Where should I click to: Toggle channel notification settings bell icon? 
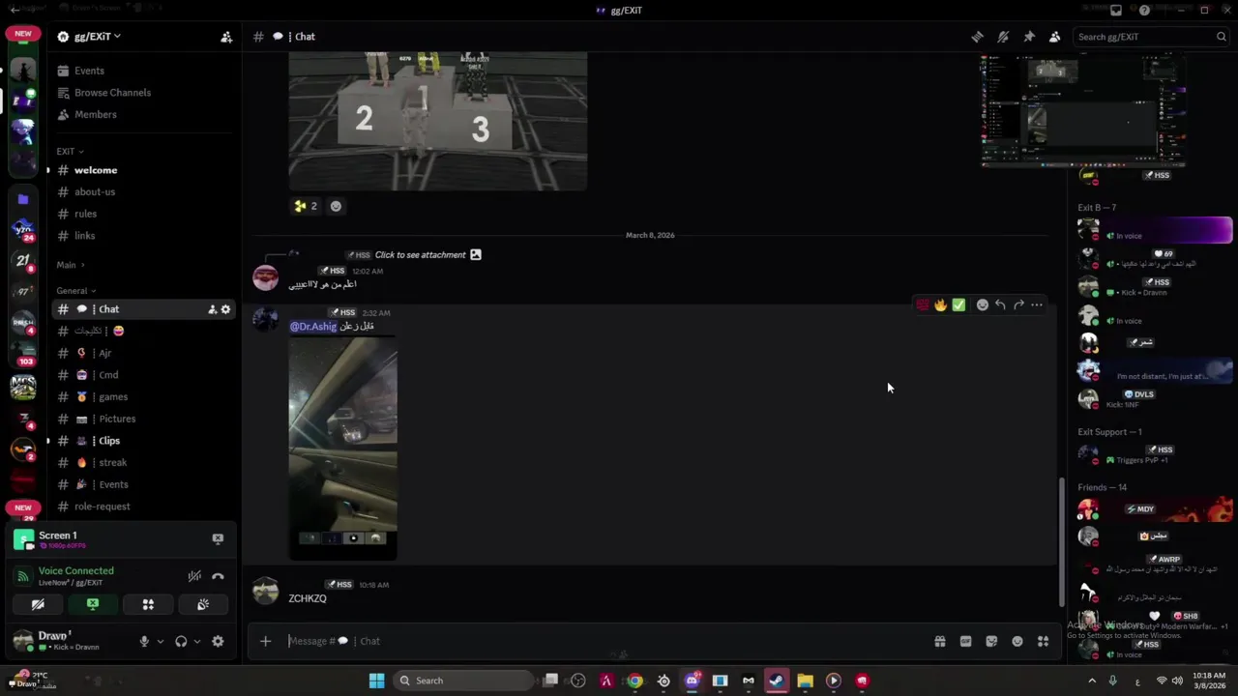point(1003,37)
